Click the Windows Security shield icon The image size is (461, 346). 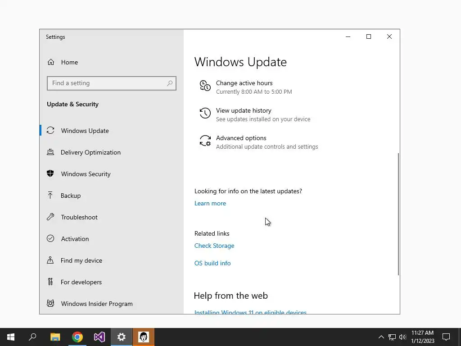[50, 173]
